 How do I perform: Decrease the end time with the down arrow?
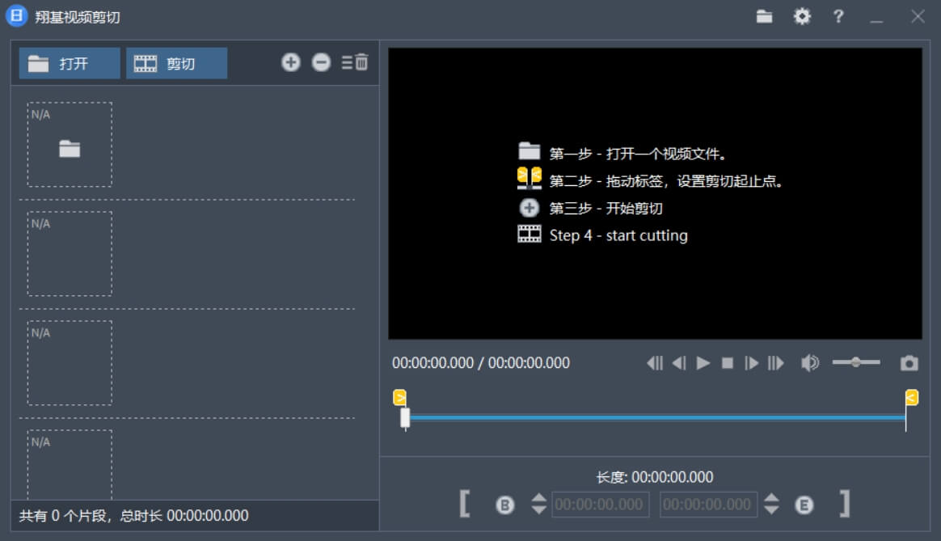pyautogui.click(x=772, y=509)
